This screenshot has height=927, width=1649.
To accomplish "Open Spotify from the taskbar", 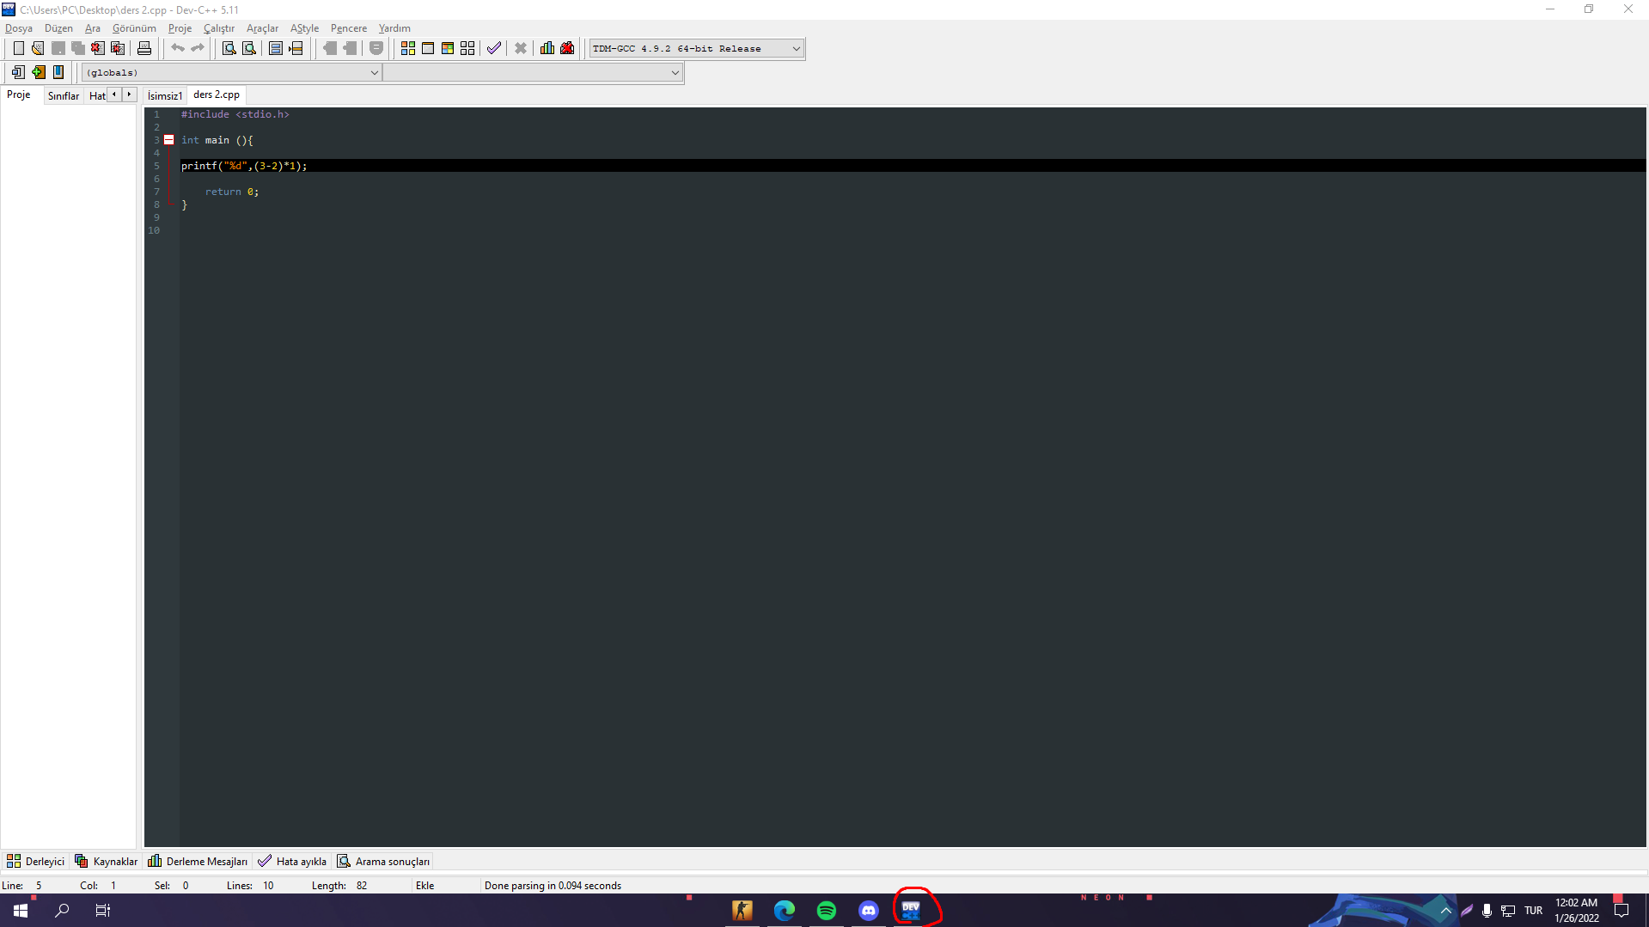I will click(x=827, y=910).
